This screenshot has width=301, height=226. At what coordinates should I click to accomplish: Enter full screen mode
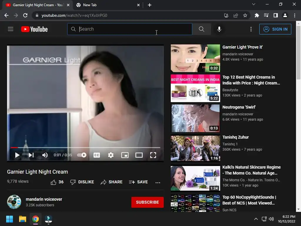coord(153,155)
